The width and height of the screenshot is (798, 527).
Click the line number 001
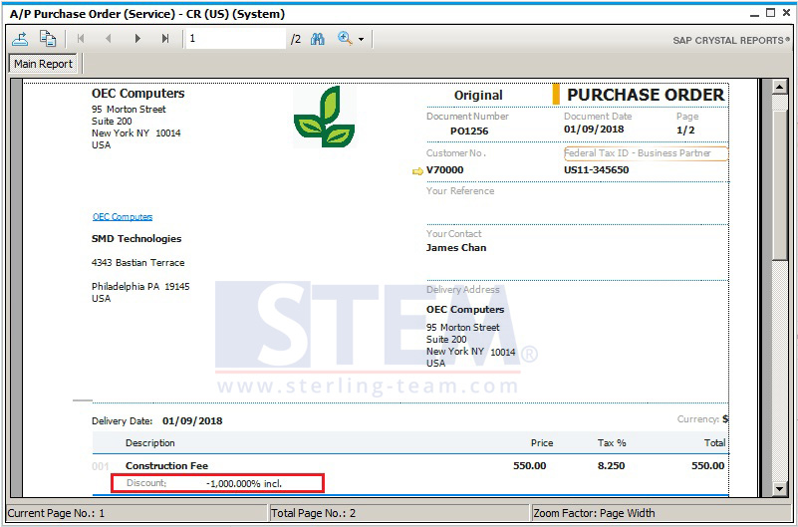click(x=101, y=466)
